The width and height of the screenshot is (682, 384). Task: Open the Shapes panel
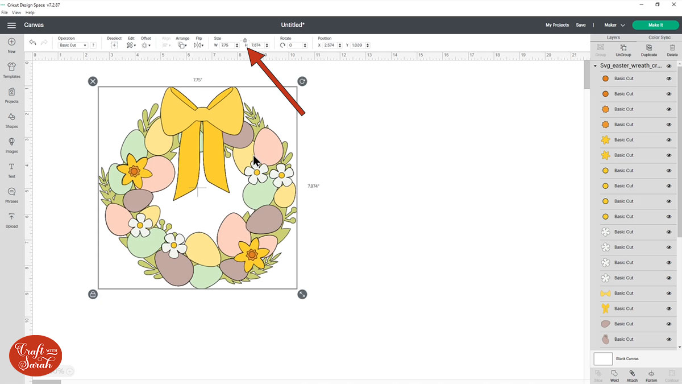click(11, 121)
